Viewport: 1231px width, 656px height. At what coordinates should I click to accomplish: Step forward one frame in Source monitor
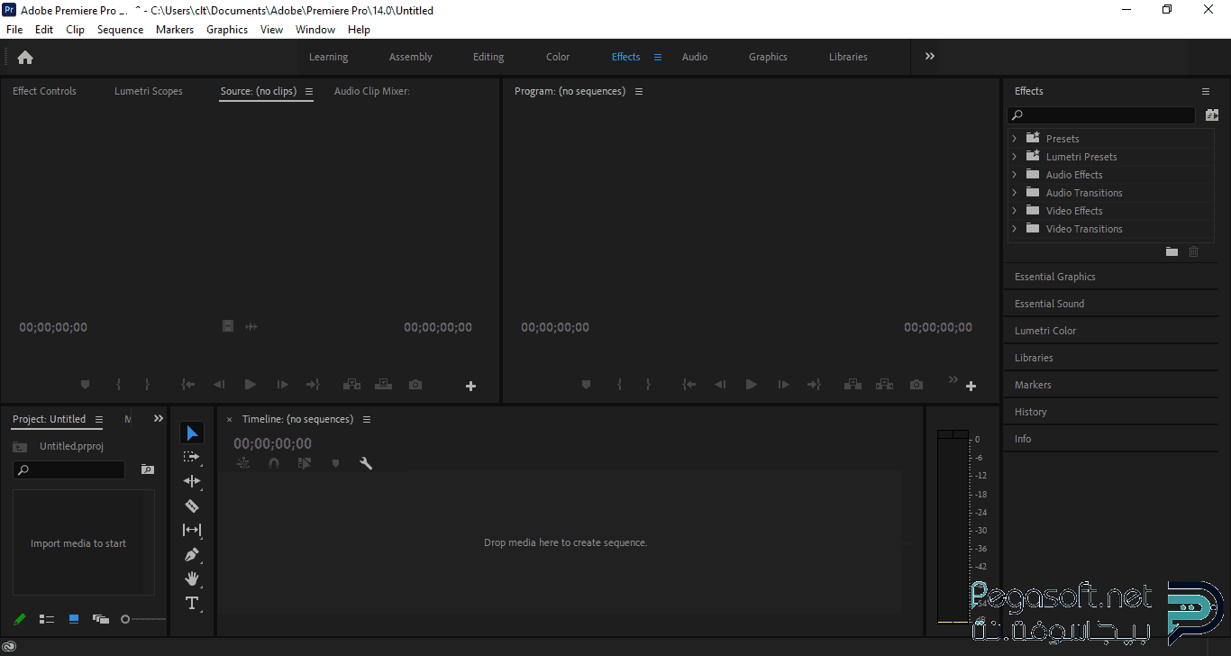tap(282, 385)
